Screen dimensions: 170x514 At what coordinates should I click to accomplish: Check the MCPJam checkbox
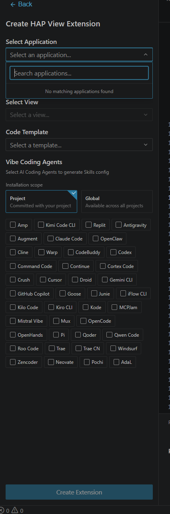pos(115,307)
